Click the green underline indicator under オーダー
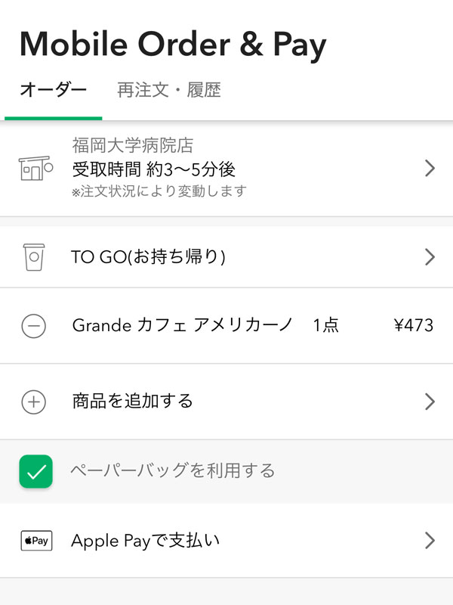Viewport: 453px width, 605px height. tap(53, 116)
